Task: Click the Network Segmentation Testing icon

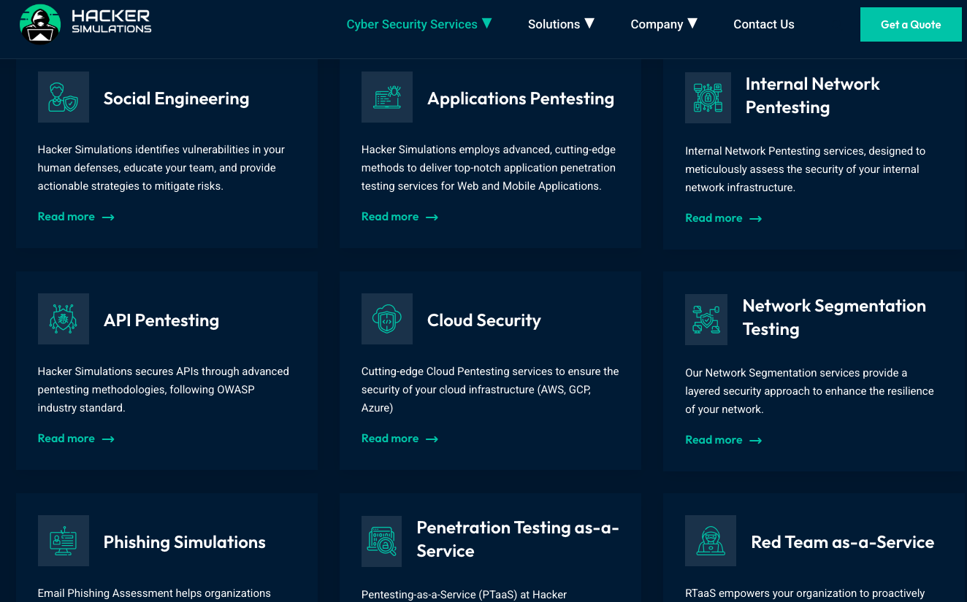Action: (706, 320)
